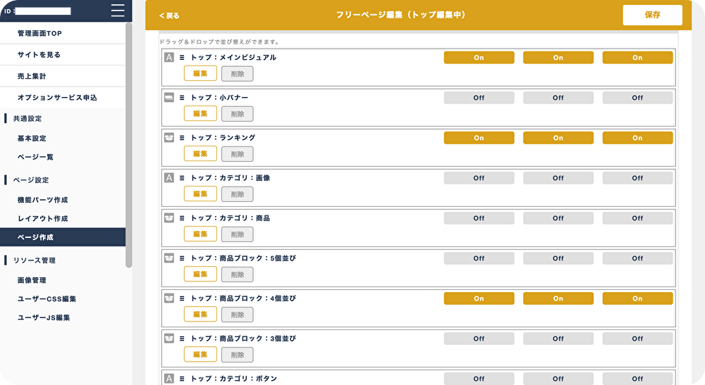This screenshot has width=705, height=385.
Task: Enable the middle Off toggle for トップ:小バナー
Action: pyautogui.click(x=558, y=98)
